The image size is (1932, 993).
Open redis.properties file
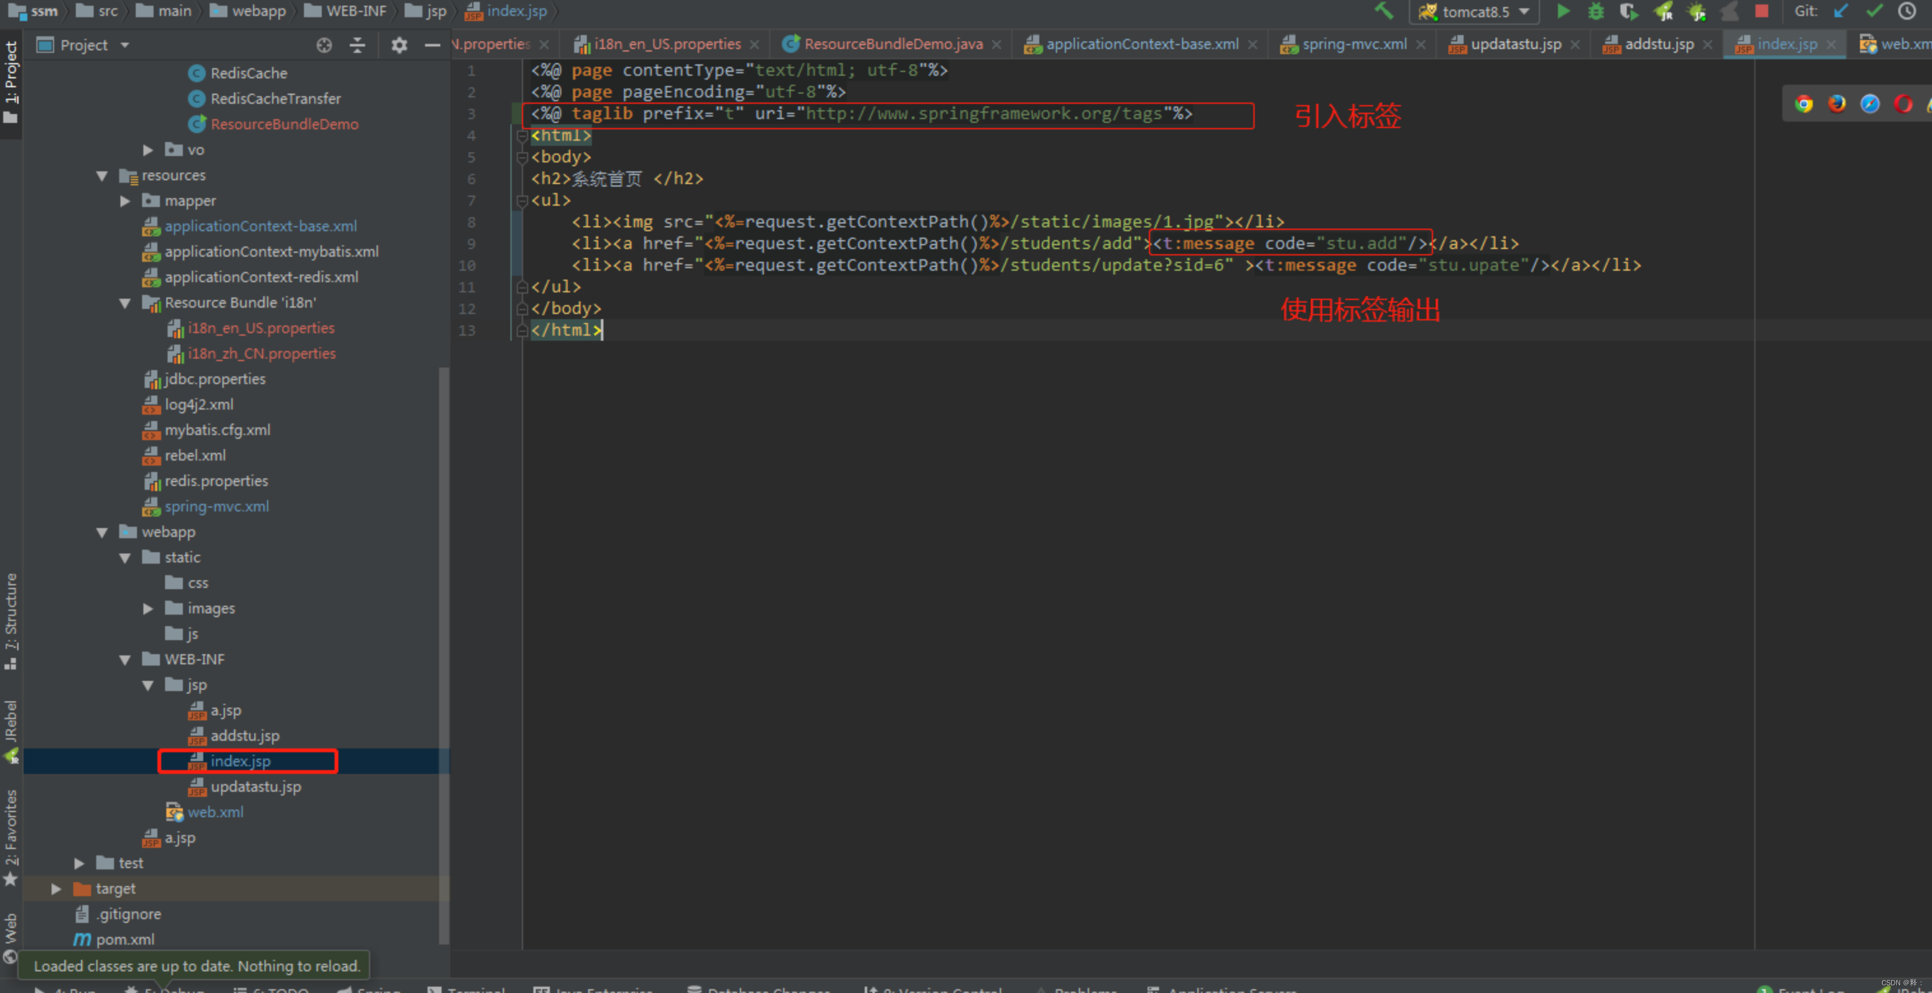[205, 481]
